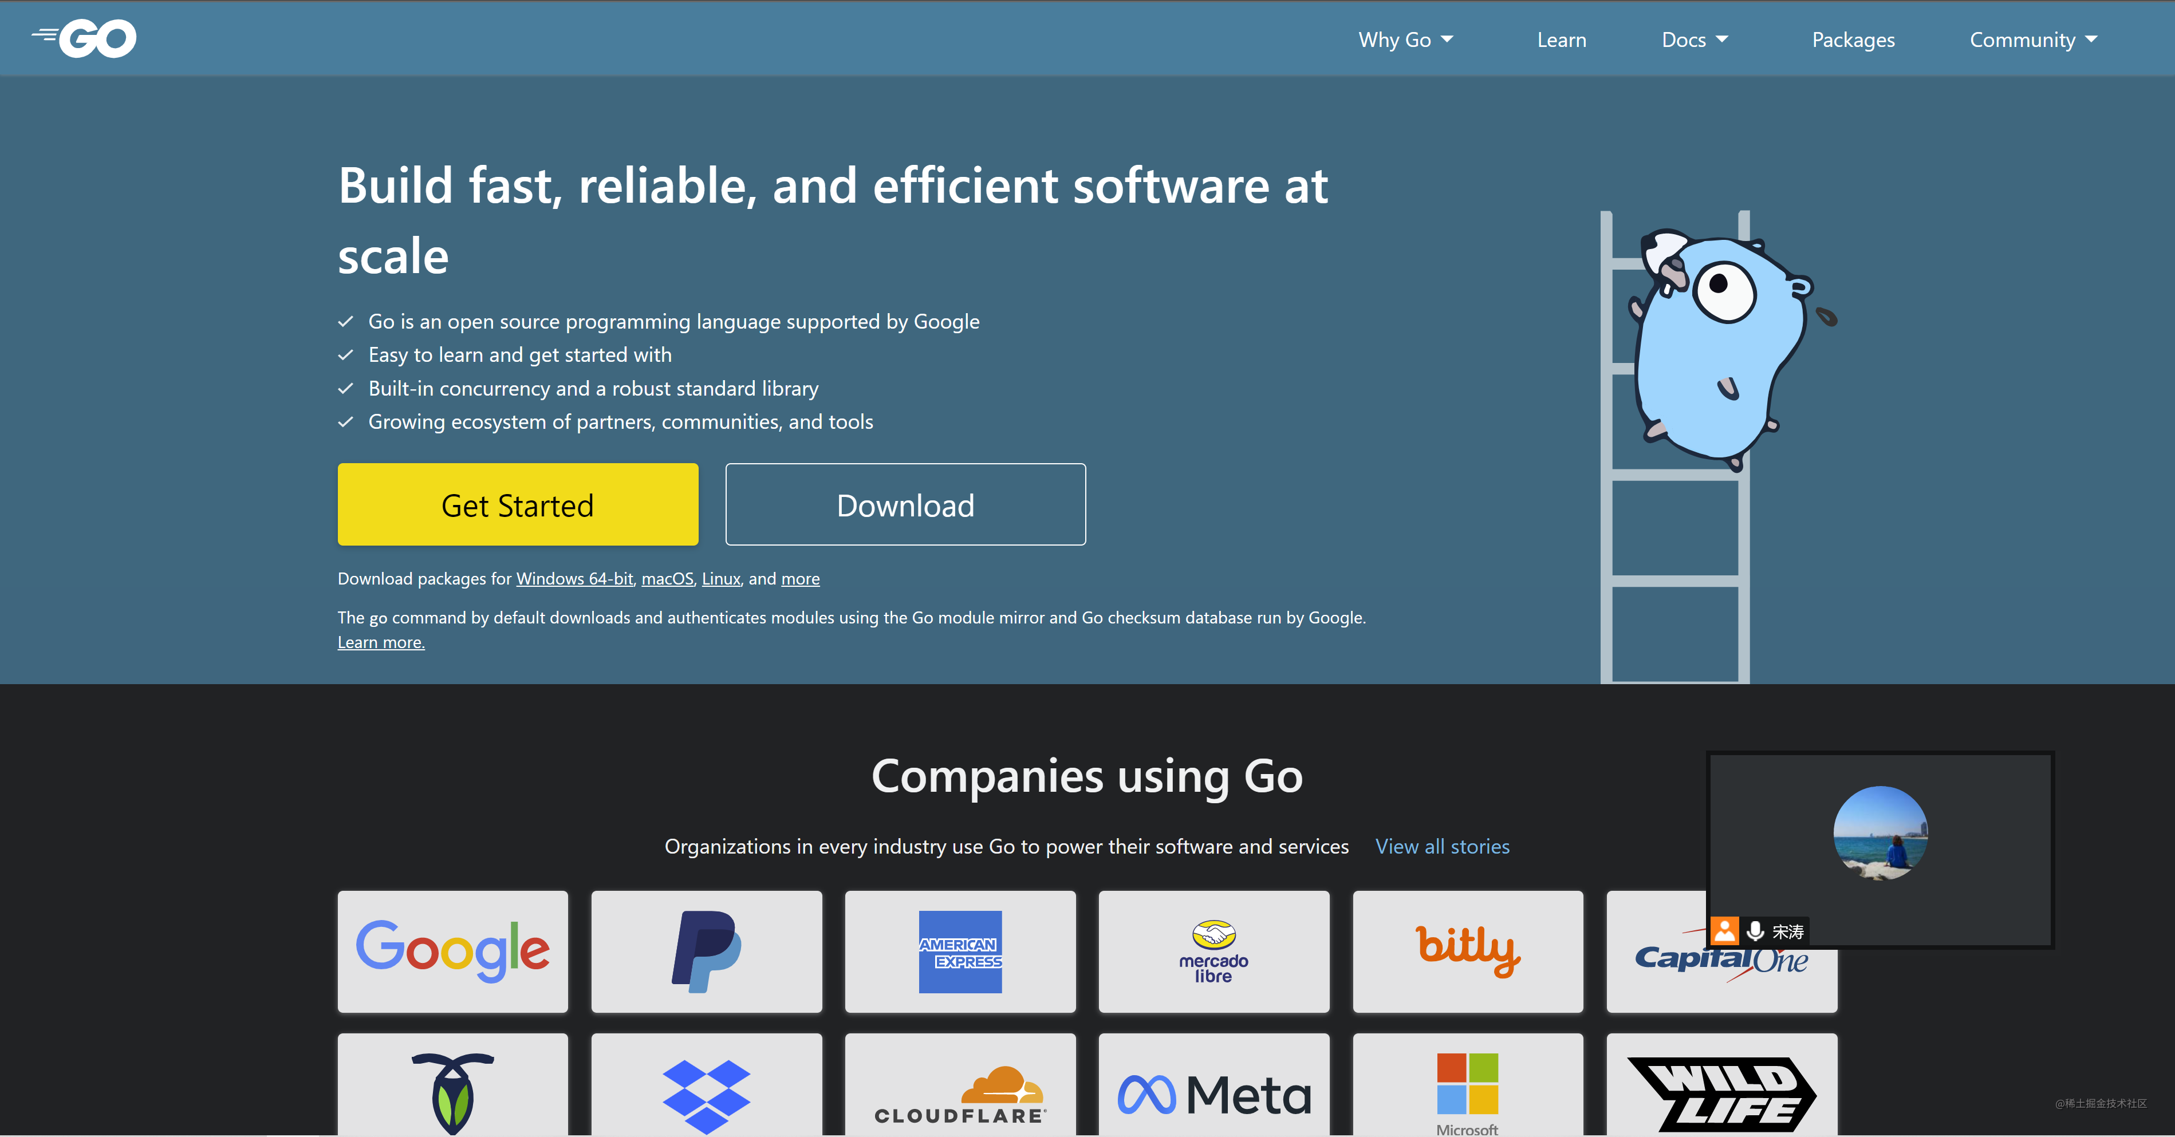Expand the Docs dropdown menu
The width and height of the screenshot is (2175, 1137).
(x=1694, y=40)
